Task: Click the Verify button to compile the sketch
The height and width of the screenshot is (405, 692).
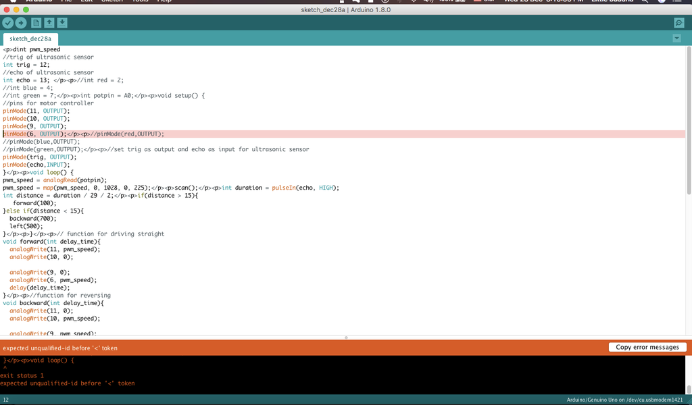Action: coord(7,22)
